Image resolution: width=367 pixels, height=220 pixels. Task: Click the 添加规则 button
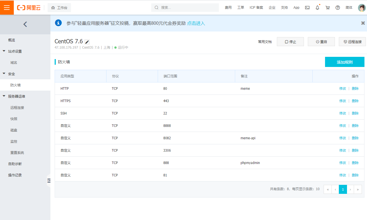click(345, 62)
